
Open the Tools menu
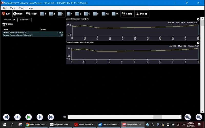(x=21, y=8)
